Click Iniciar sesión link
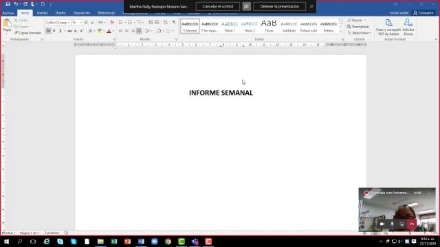The height and width of the screenshot is (247, 440). [399, 13]
